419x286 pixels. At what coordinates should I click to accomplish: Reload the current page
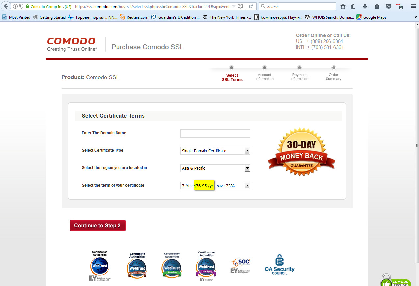tap(251, 6)
